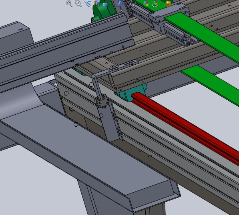Open the Display Style box icon
The width and height of the screenshot is (239, 215).
click(x=121, y=4)
